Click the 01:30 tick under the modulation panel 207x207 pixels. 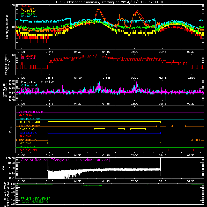point(78,104)
